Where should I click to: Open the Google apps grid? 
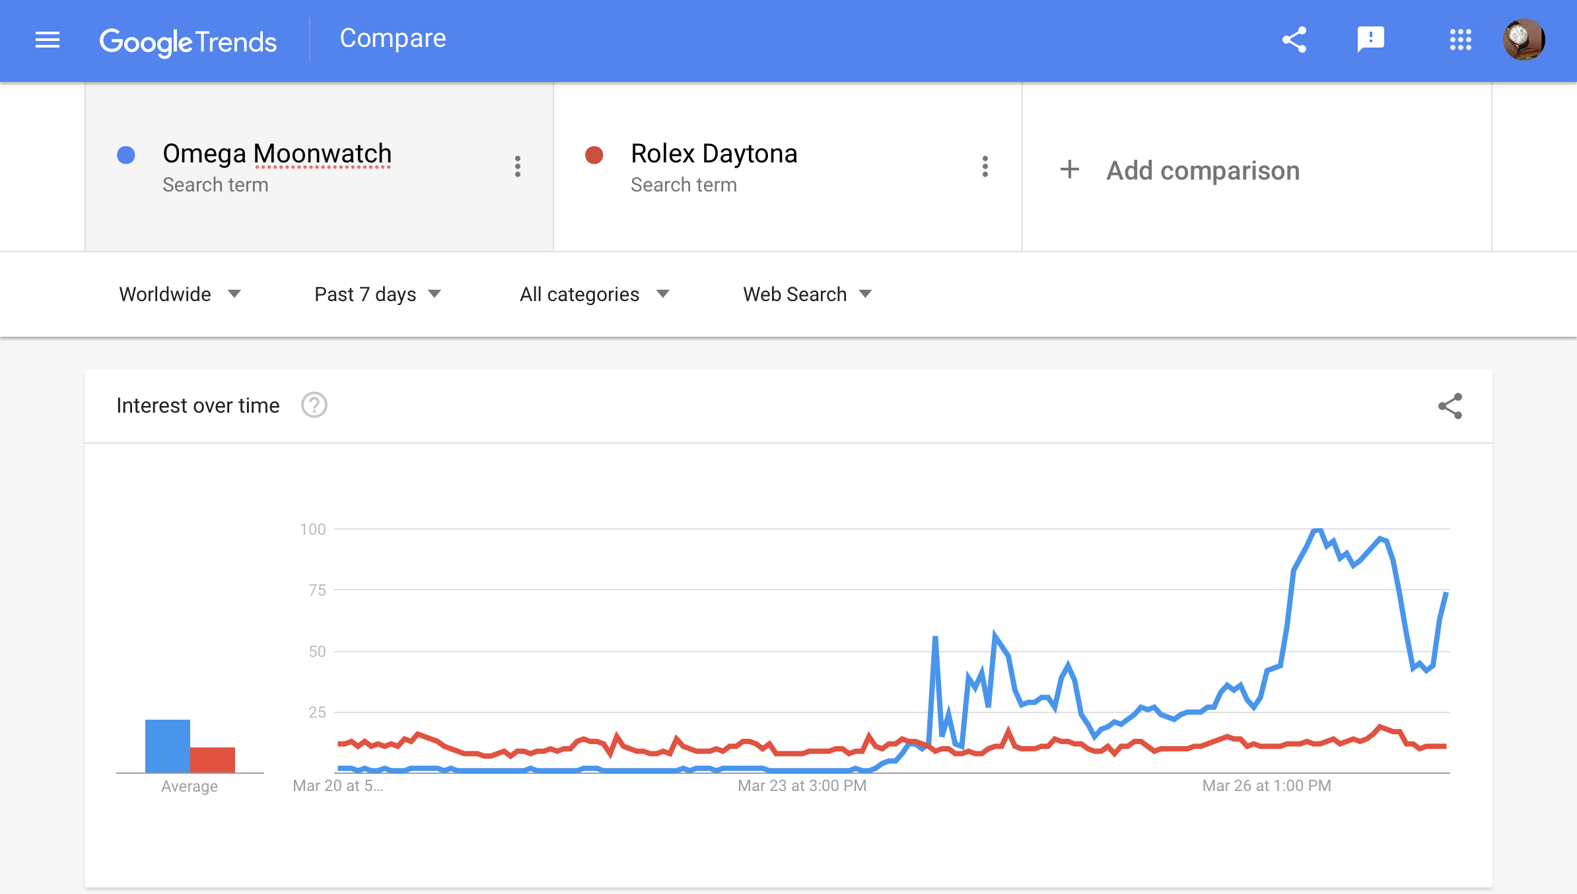1460,40
